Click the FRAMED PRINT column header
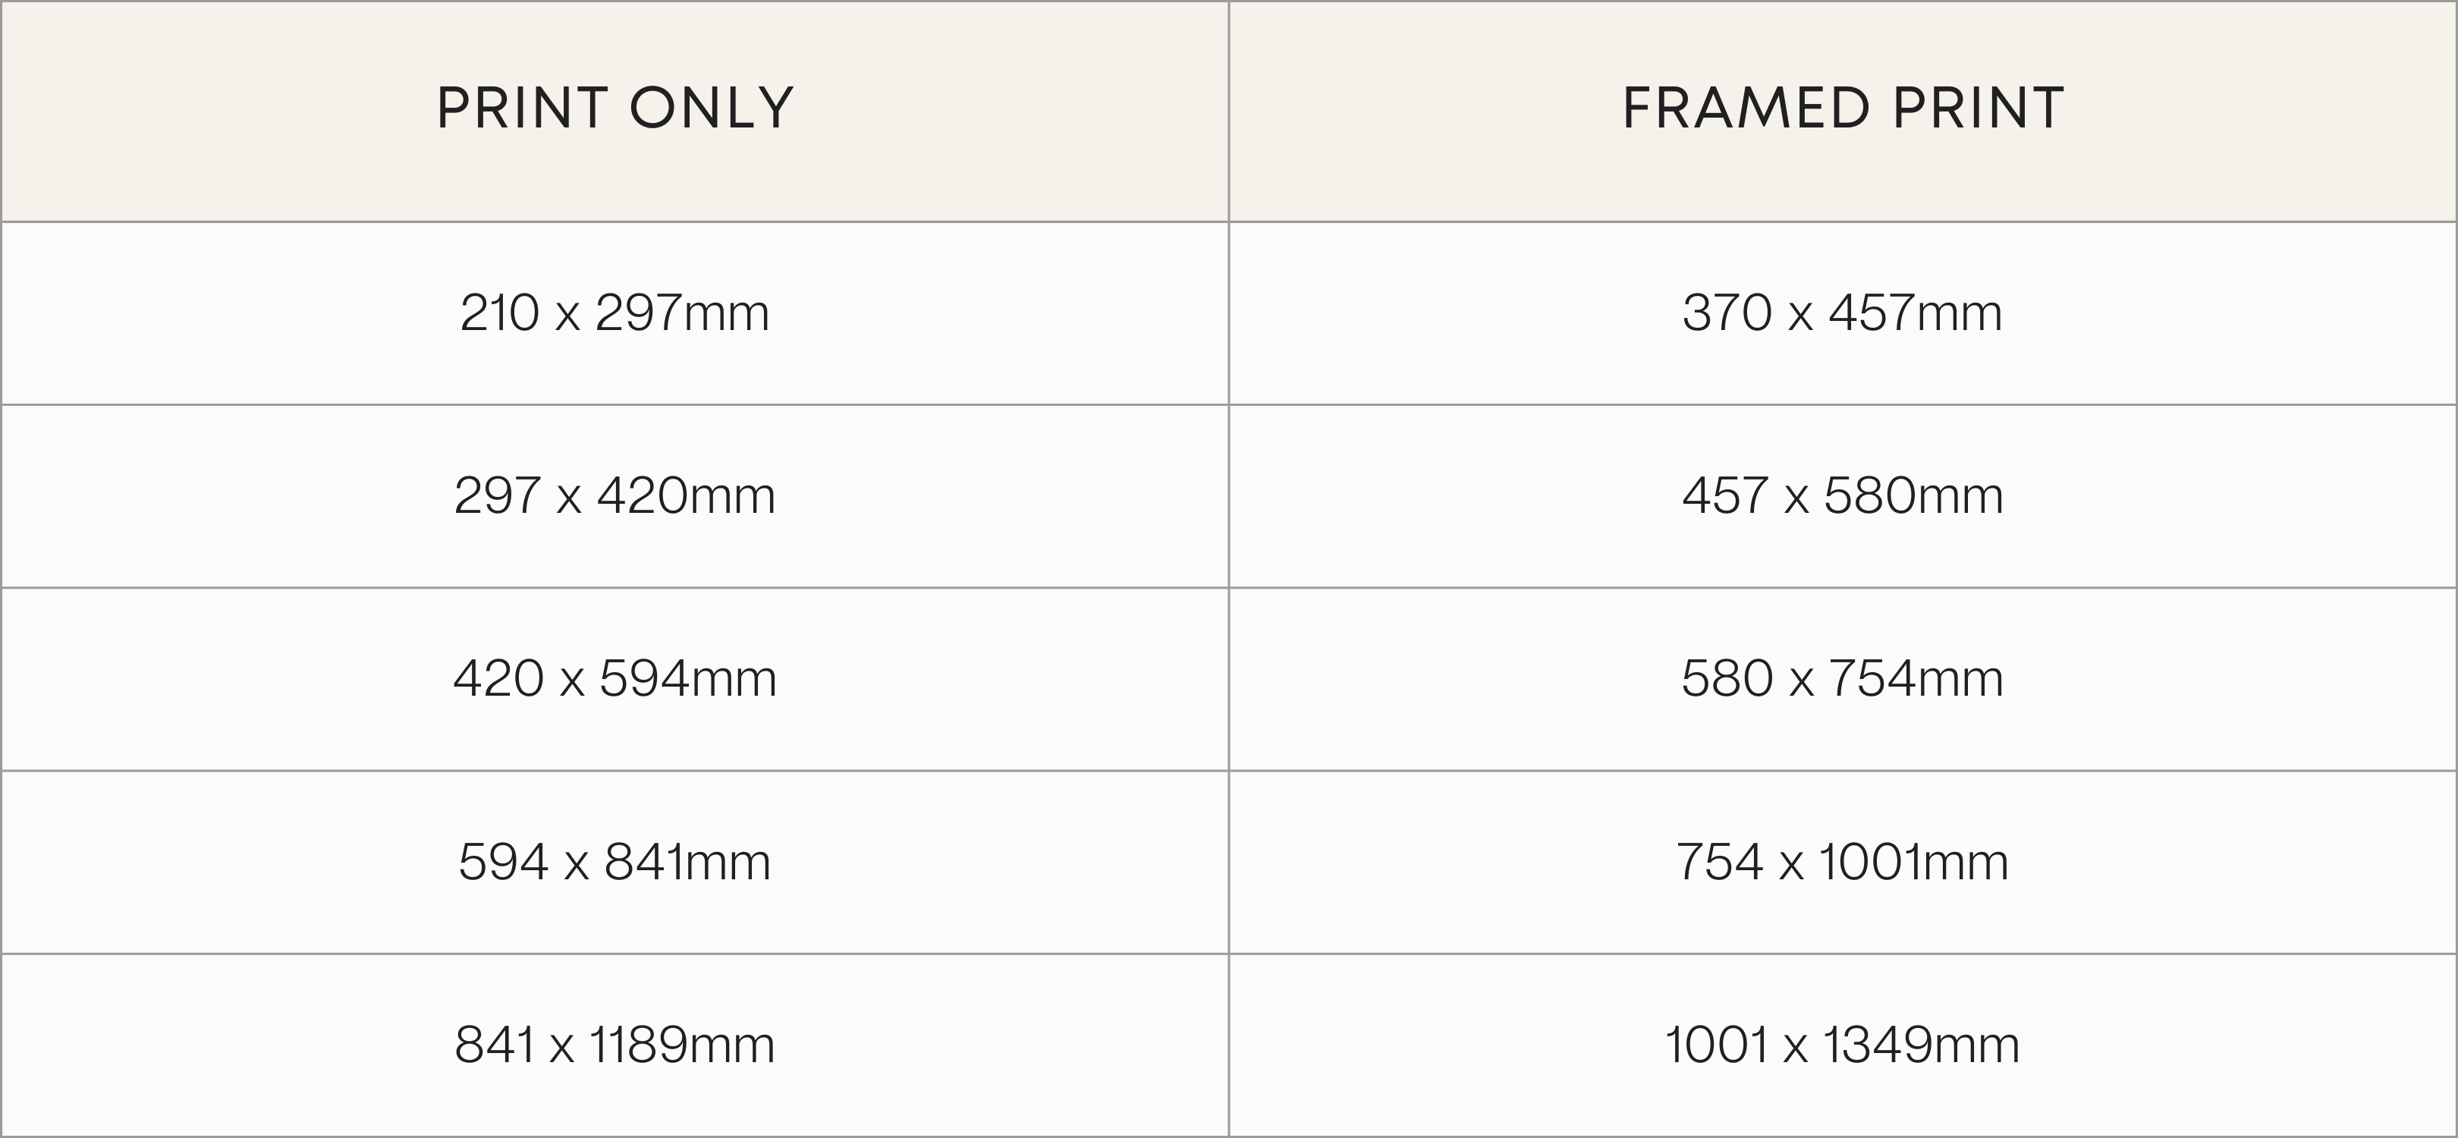Screen dimensions: 2458x1138 click(1843, 108)
